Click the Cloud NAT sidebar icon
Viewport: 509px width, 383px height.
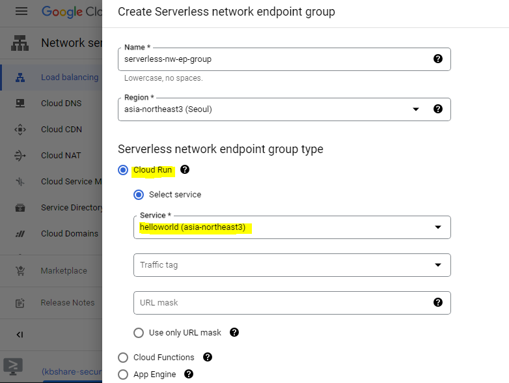[x=20, y=155]
